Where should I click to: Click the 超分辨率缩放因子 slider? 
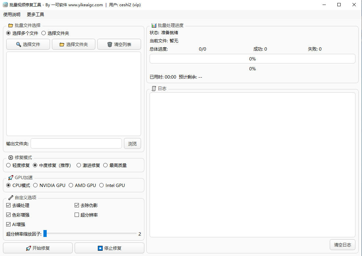[x=46, y=234]
